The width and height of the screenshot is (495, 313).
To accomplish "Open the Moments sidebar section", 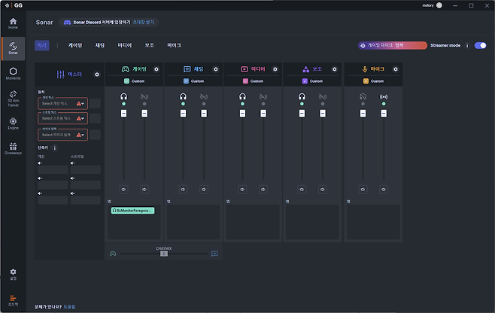I will pyautogui.click(x=13, y=73).
